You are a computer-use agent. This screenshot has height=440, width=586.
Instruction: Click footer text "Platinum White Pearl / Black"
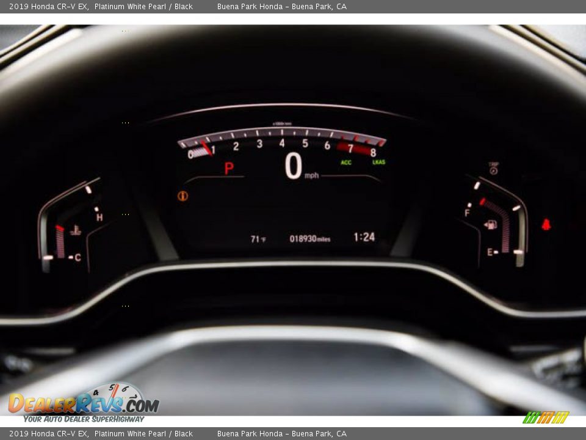(x=143, y=434)
